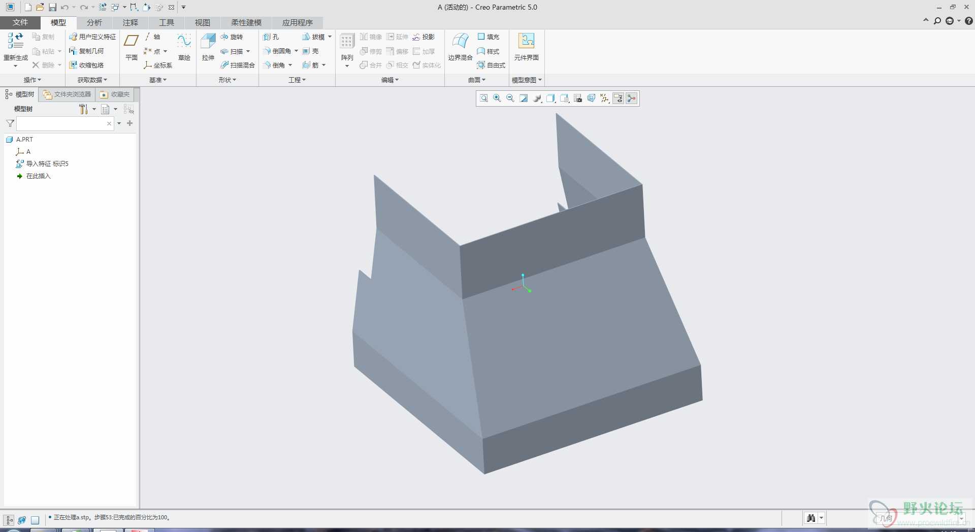Open the Freestyle (自由式) tool

coord(491,65)
